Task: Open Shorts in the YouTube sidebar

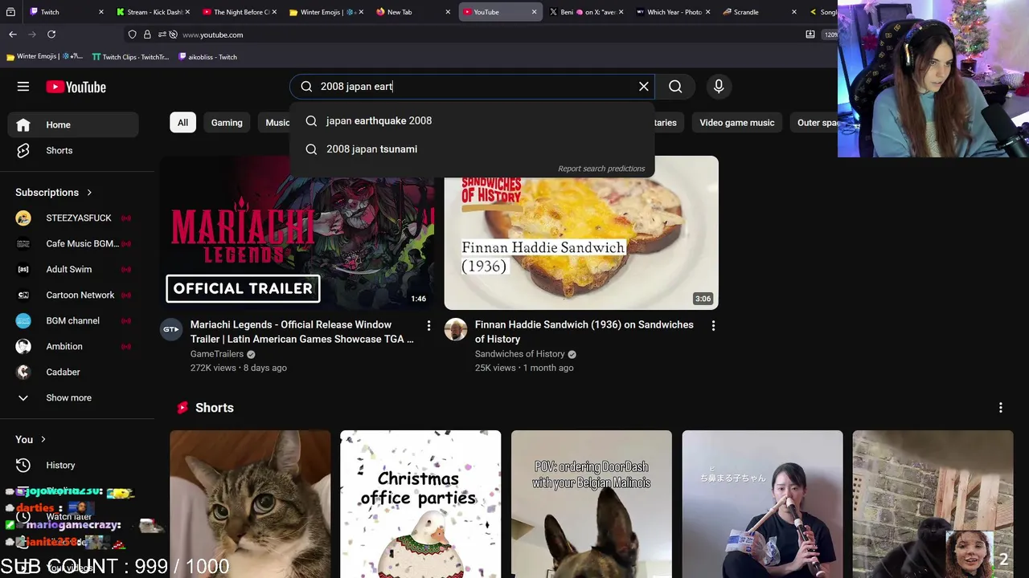Action: coord(73,150)
